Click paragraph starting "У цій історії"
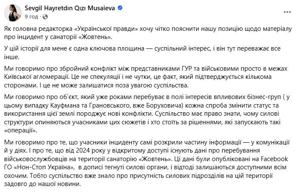 point(142,53)
